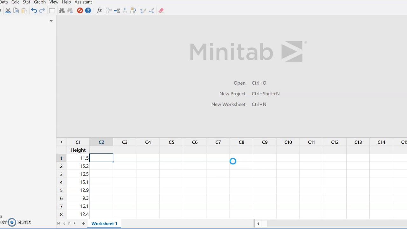Image resolution: width=407 pixels, height=229 pixels.
Task: Click the red Cancel icon
Action: [80, 10]
